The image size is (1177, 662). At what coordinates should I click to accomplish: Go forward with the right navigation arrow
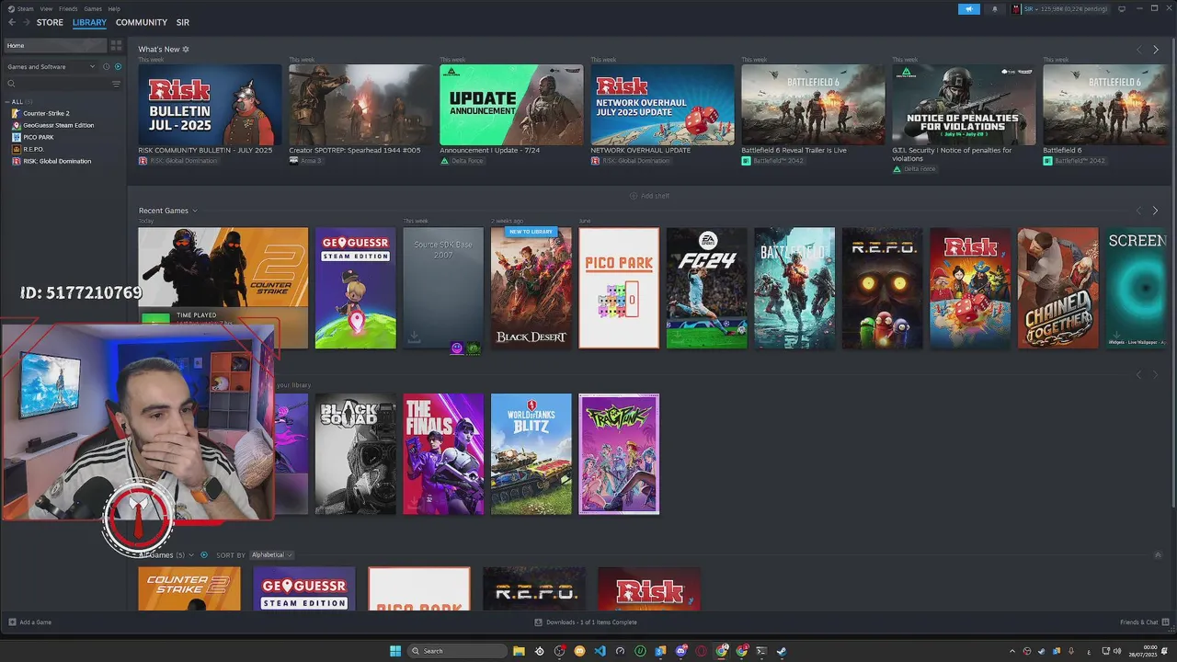(26, 22)
